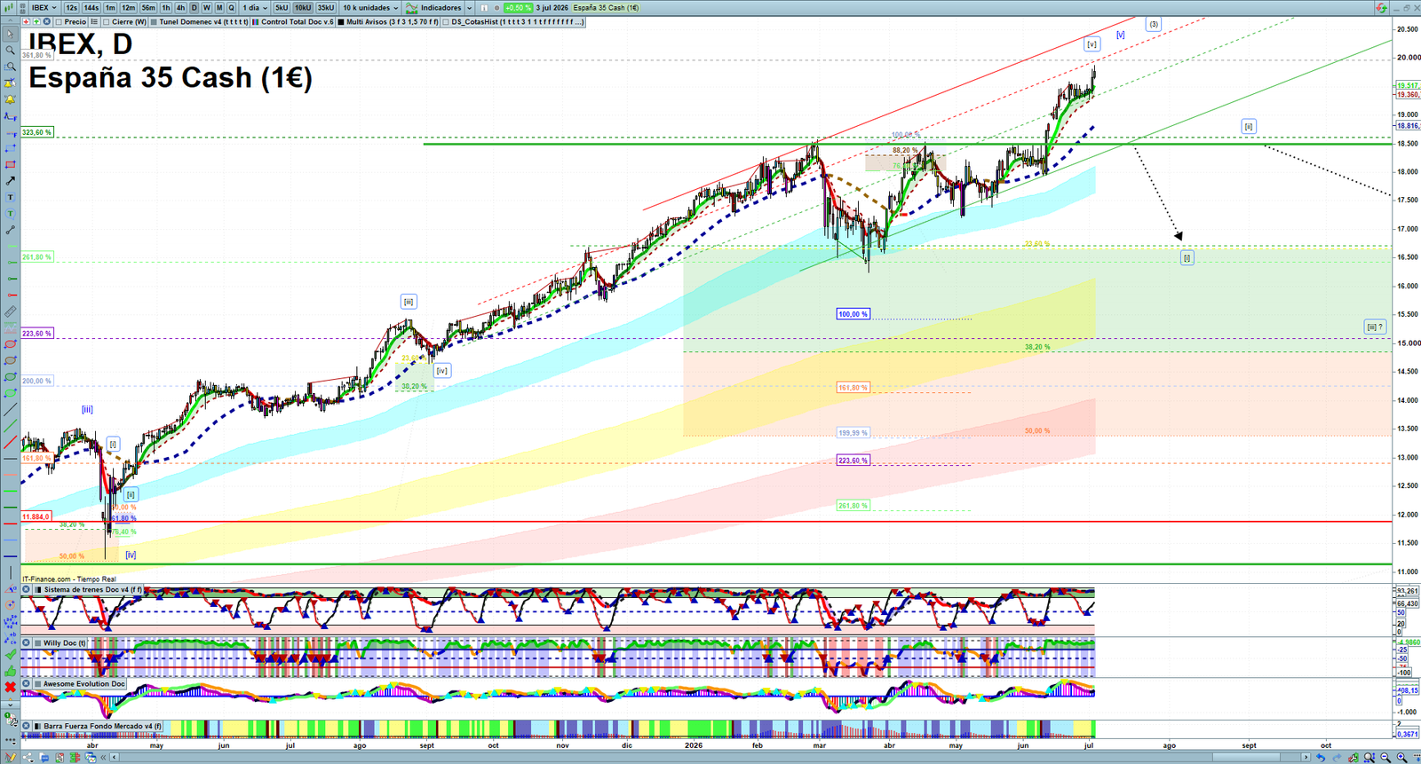Screen dimensions: 1421x764
Task: Click the green thumbs-up icon
Action: 10,671
